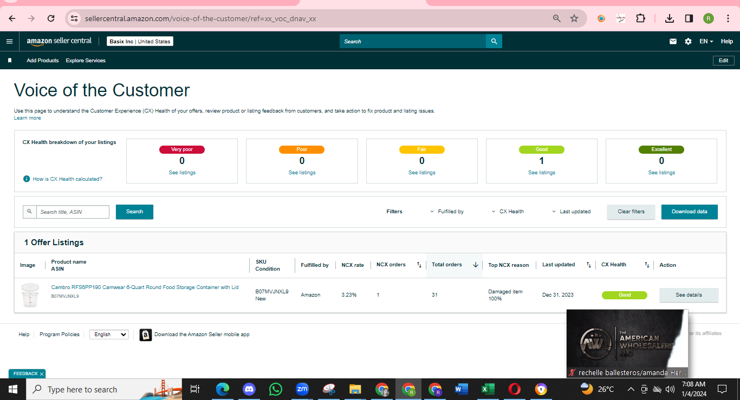Open the mail messages icon

[673, 41]
